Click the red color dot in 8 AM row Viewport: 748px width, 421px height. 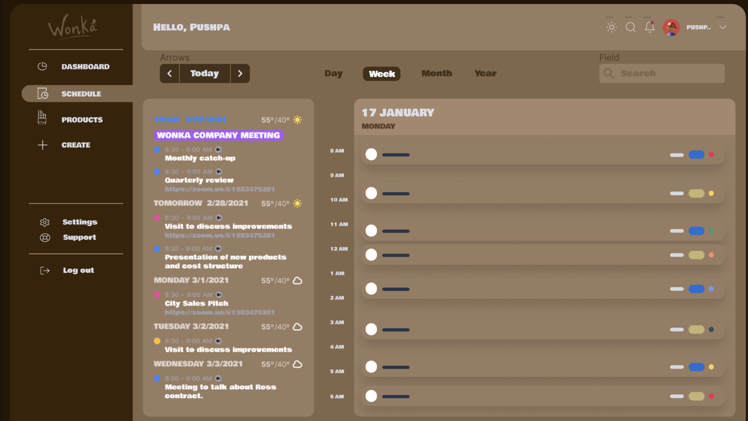coord(711,155)
